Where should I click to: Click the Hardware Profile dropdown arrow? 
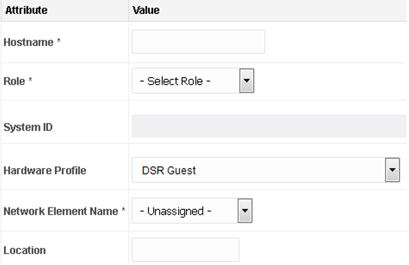coord(392,171)
